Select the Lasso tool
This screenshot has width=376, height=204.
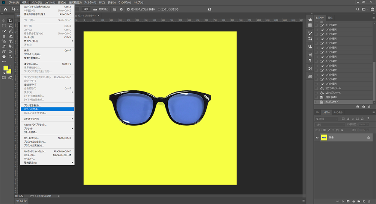(x=11, y=26)
